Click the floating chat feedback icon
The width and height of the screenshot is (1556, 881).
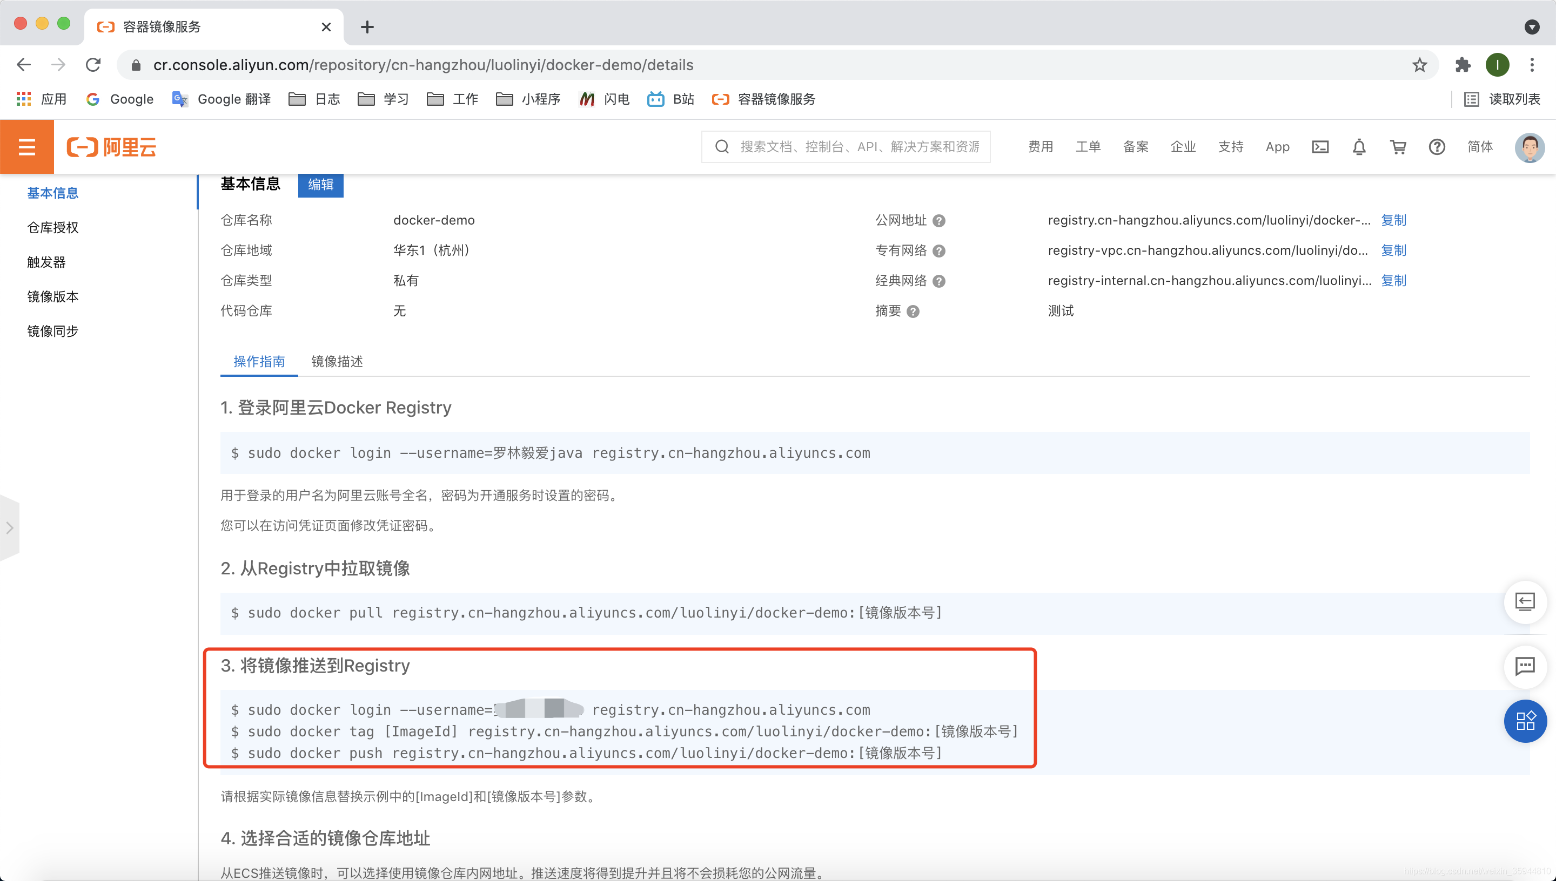click(1525, 666)
